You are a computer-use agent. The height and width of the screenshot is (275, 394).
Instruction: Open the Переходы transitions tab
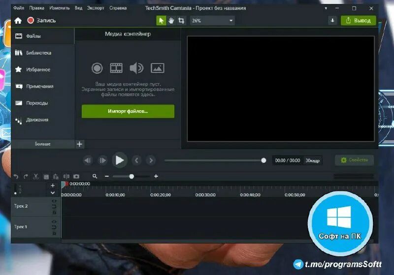[43, 103]
